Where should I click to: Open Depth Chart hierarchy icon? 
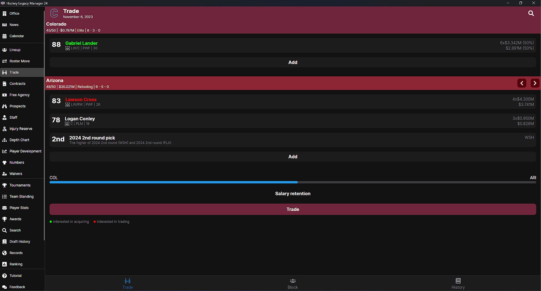click(5, 140)
